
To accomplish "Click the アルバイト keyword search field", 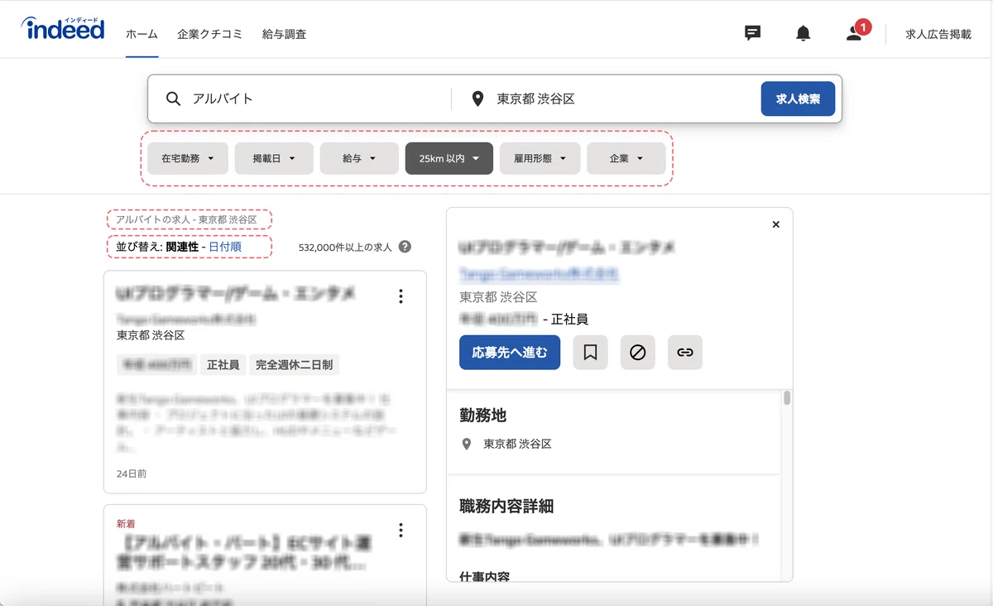I will pyautogui.click(x=314, y=99).
